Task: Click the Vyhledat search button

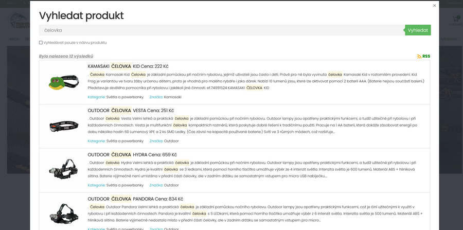Action: coord(418,30)
